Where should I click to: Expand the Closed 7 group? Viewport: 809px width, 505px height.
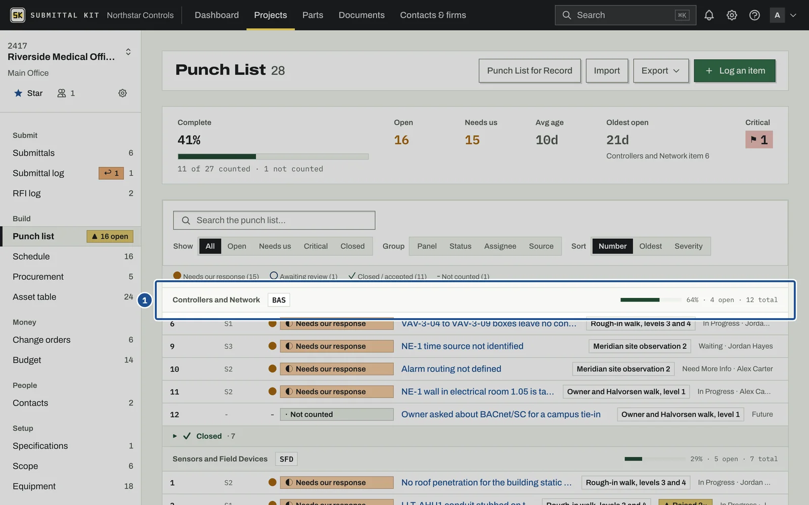[x=174, y=436]
